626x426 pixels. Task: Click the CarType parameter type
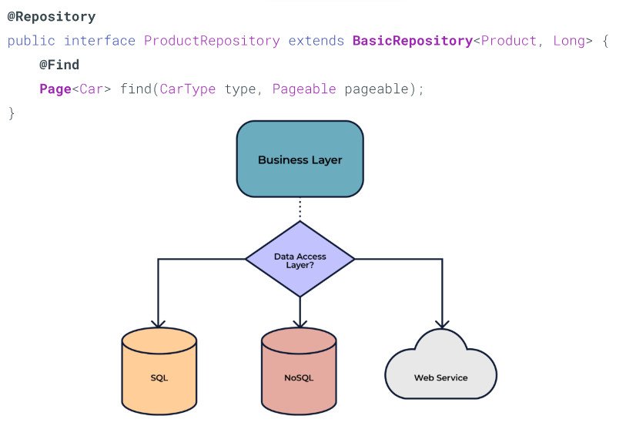188,89
